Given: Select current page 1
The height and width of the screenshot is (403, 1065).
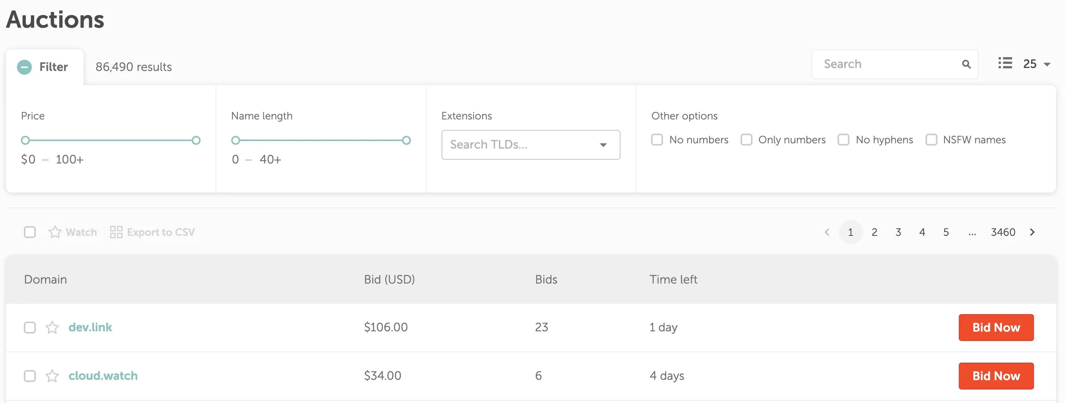Looking at the screenshot, I should (851, 232).
